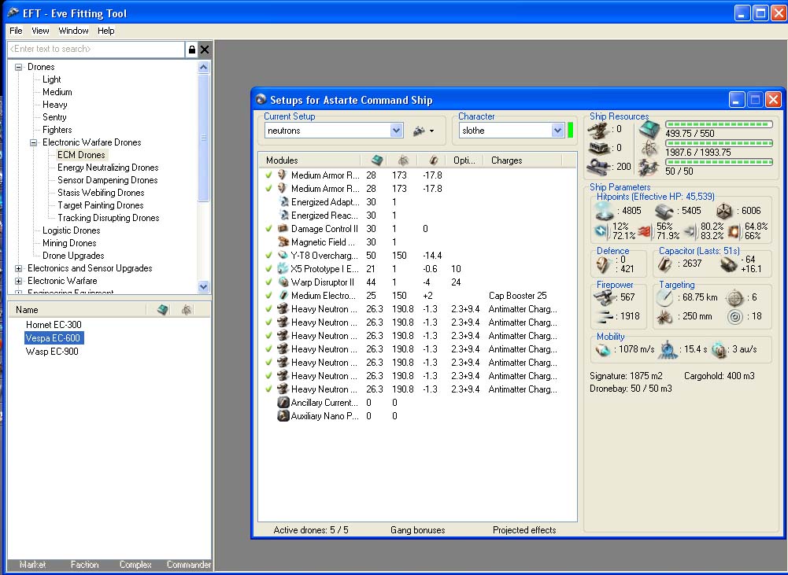The image size is (788, 575).
Task: Click the targeting range icon showing 68.75 km
Action: [665, 297]
